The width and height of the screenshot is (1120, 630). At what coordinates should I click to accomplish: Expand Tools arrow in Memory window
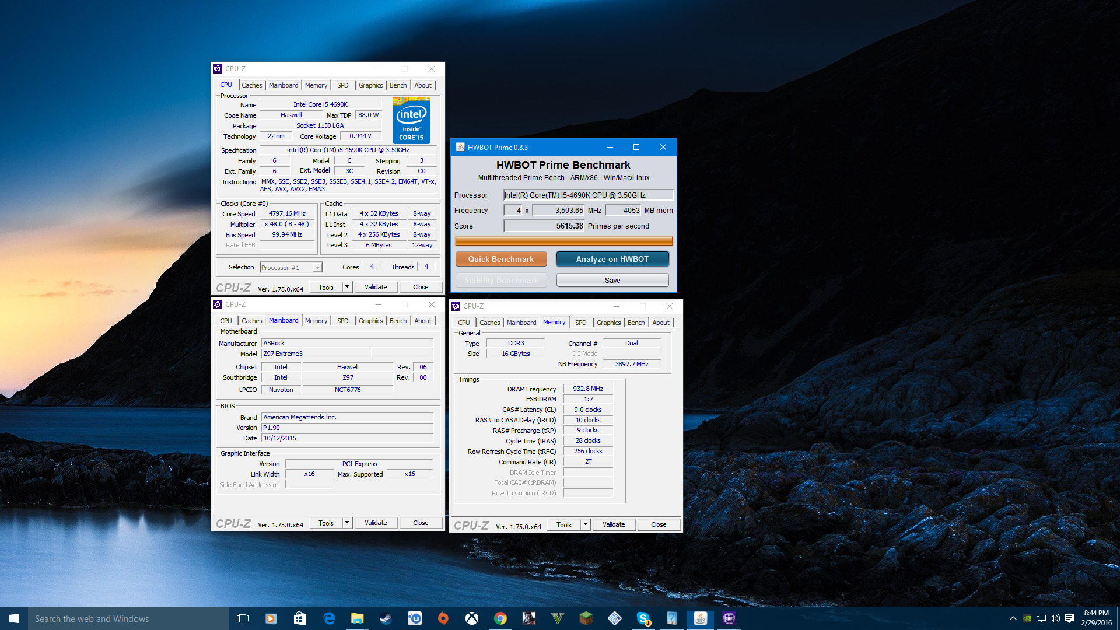(x=585, y=524)
